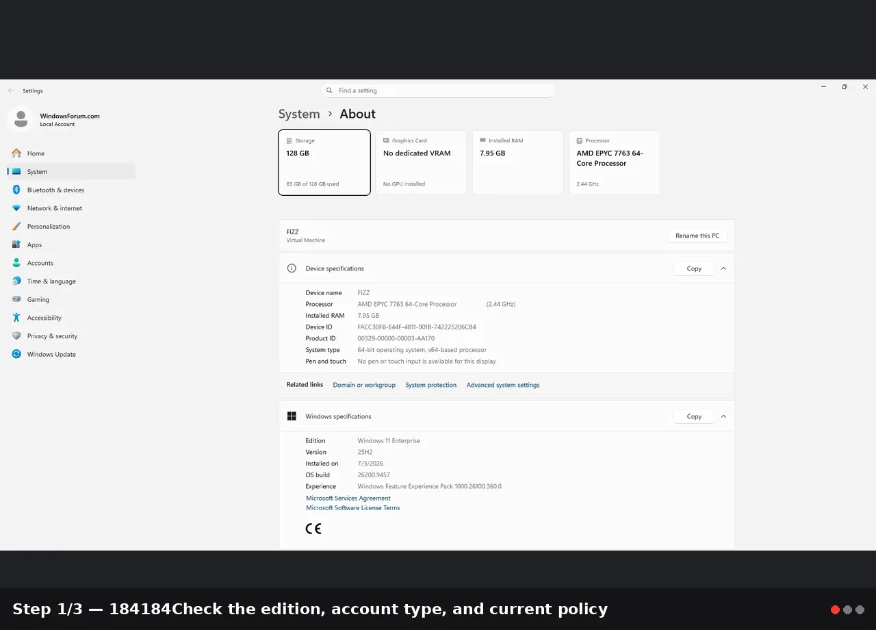Select the Graphics Card info card
Image resolution: width=876 pixels, height=630 pixels.
click(x=421, y=162)
